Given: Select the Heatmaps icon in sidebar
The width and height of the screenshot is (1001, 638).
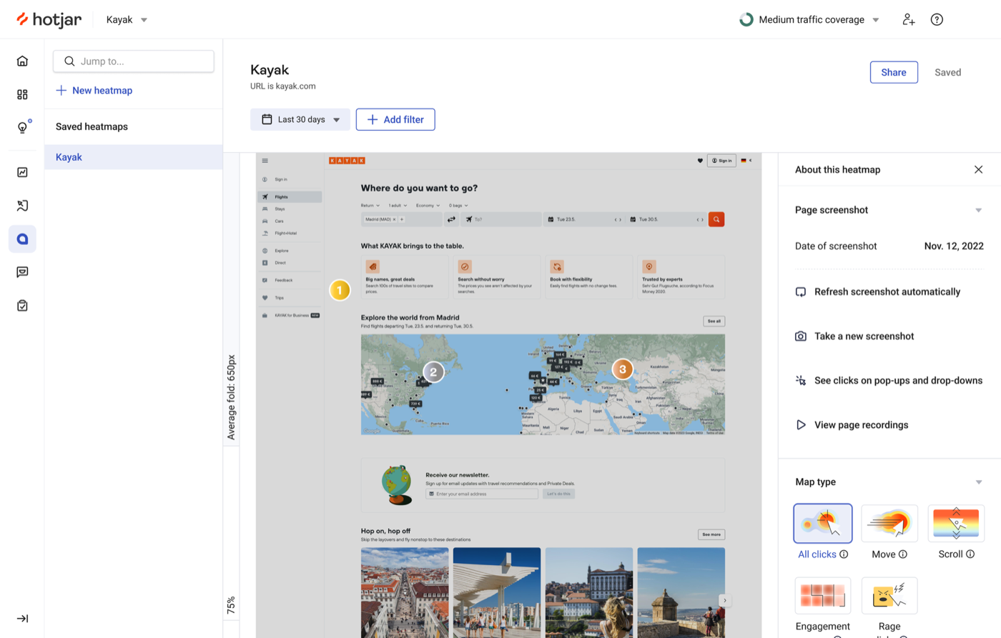Looking at the screenshot, I should (22, 239).
